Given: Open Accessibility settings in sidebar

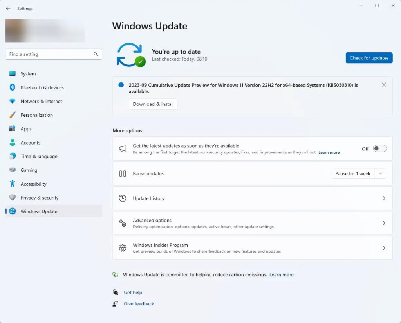Looking at the screenshot, I should [x=54, y=184].
